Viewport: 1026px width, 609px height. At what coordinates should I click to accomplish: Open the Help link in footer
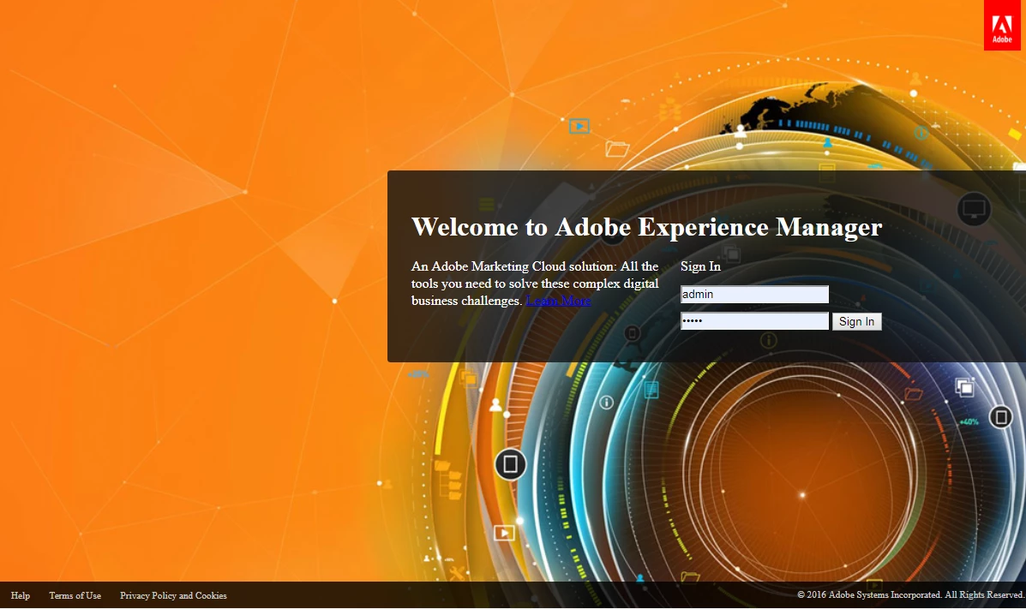point(21,595)
